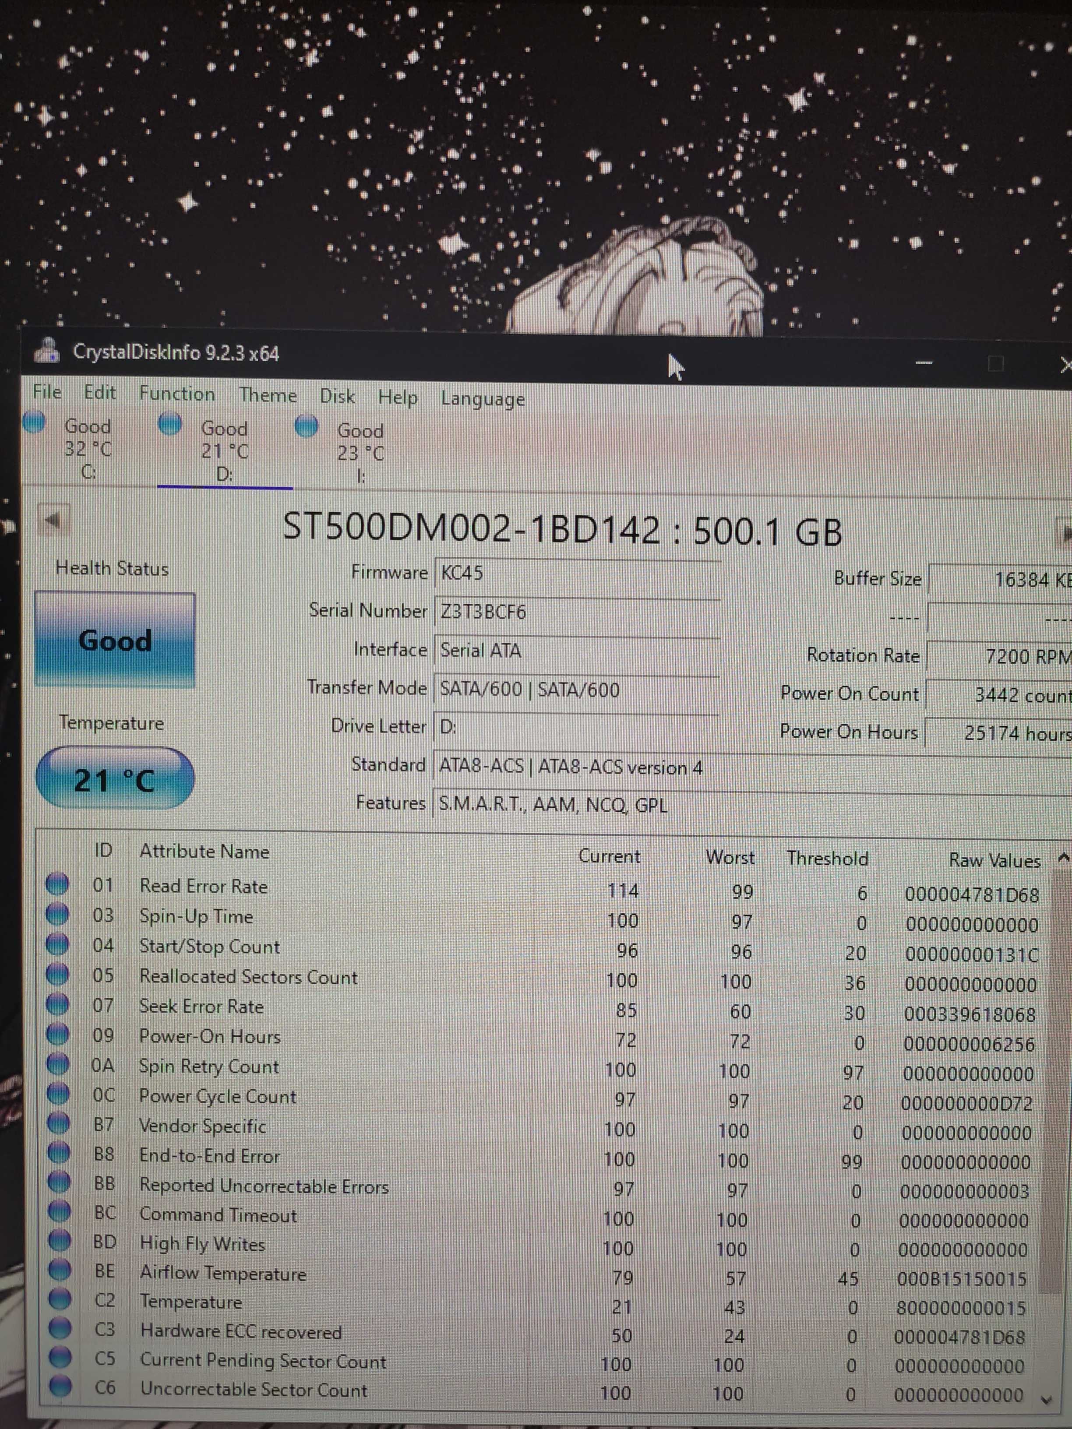The height and width of the screenshot is (1429, 1072).
Task: Select the Seek Error Rate attribute name
Action: (x=201, y=1007)
